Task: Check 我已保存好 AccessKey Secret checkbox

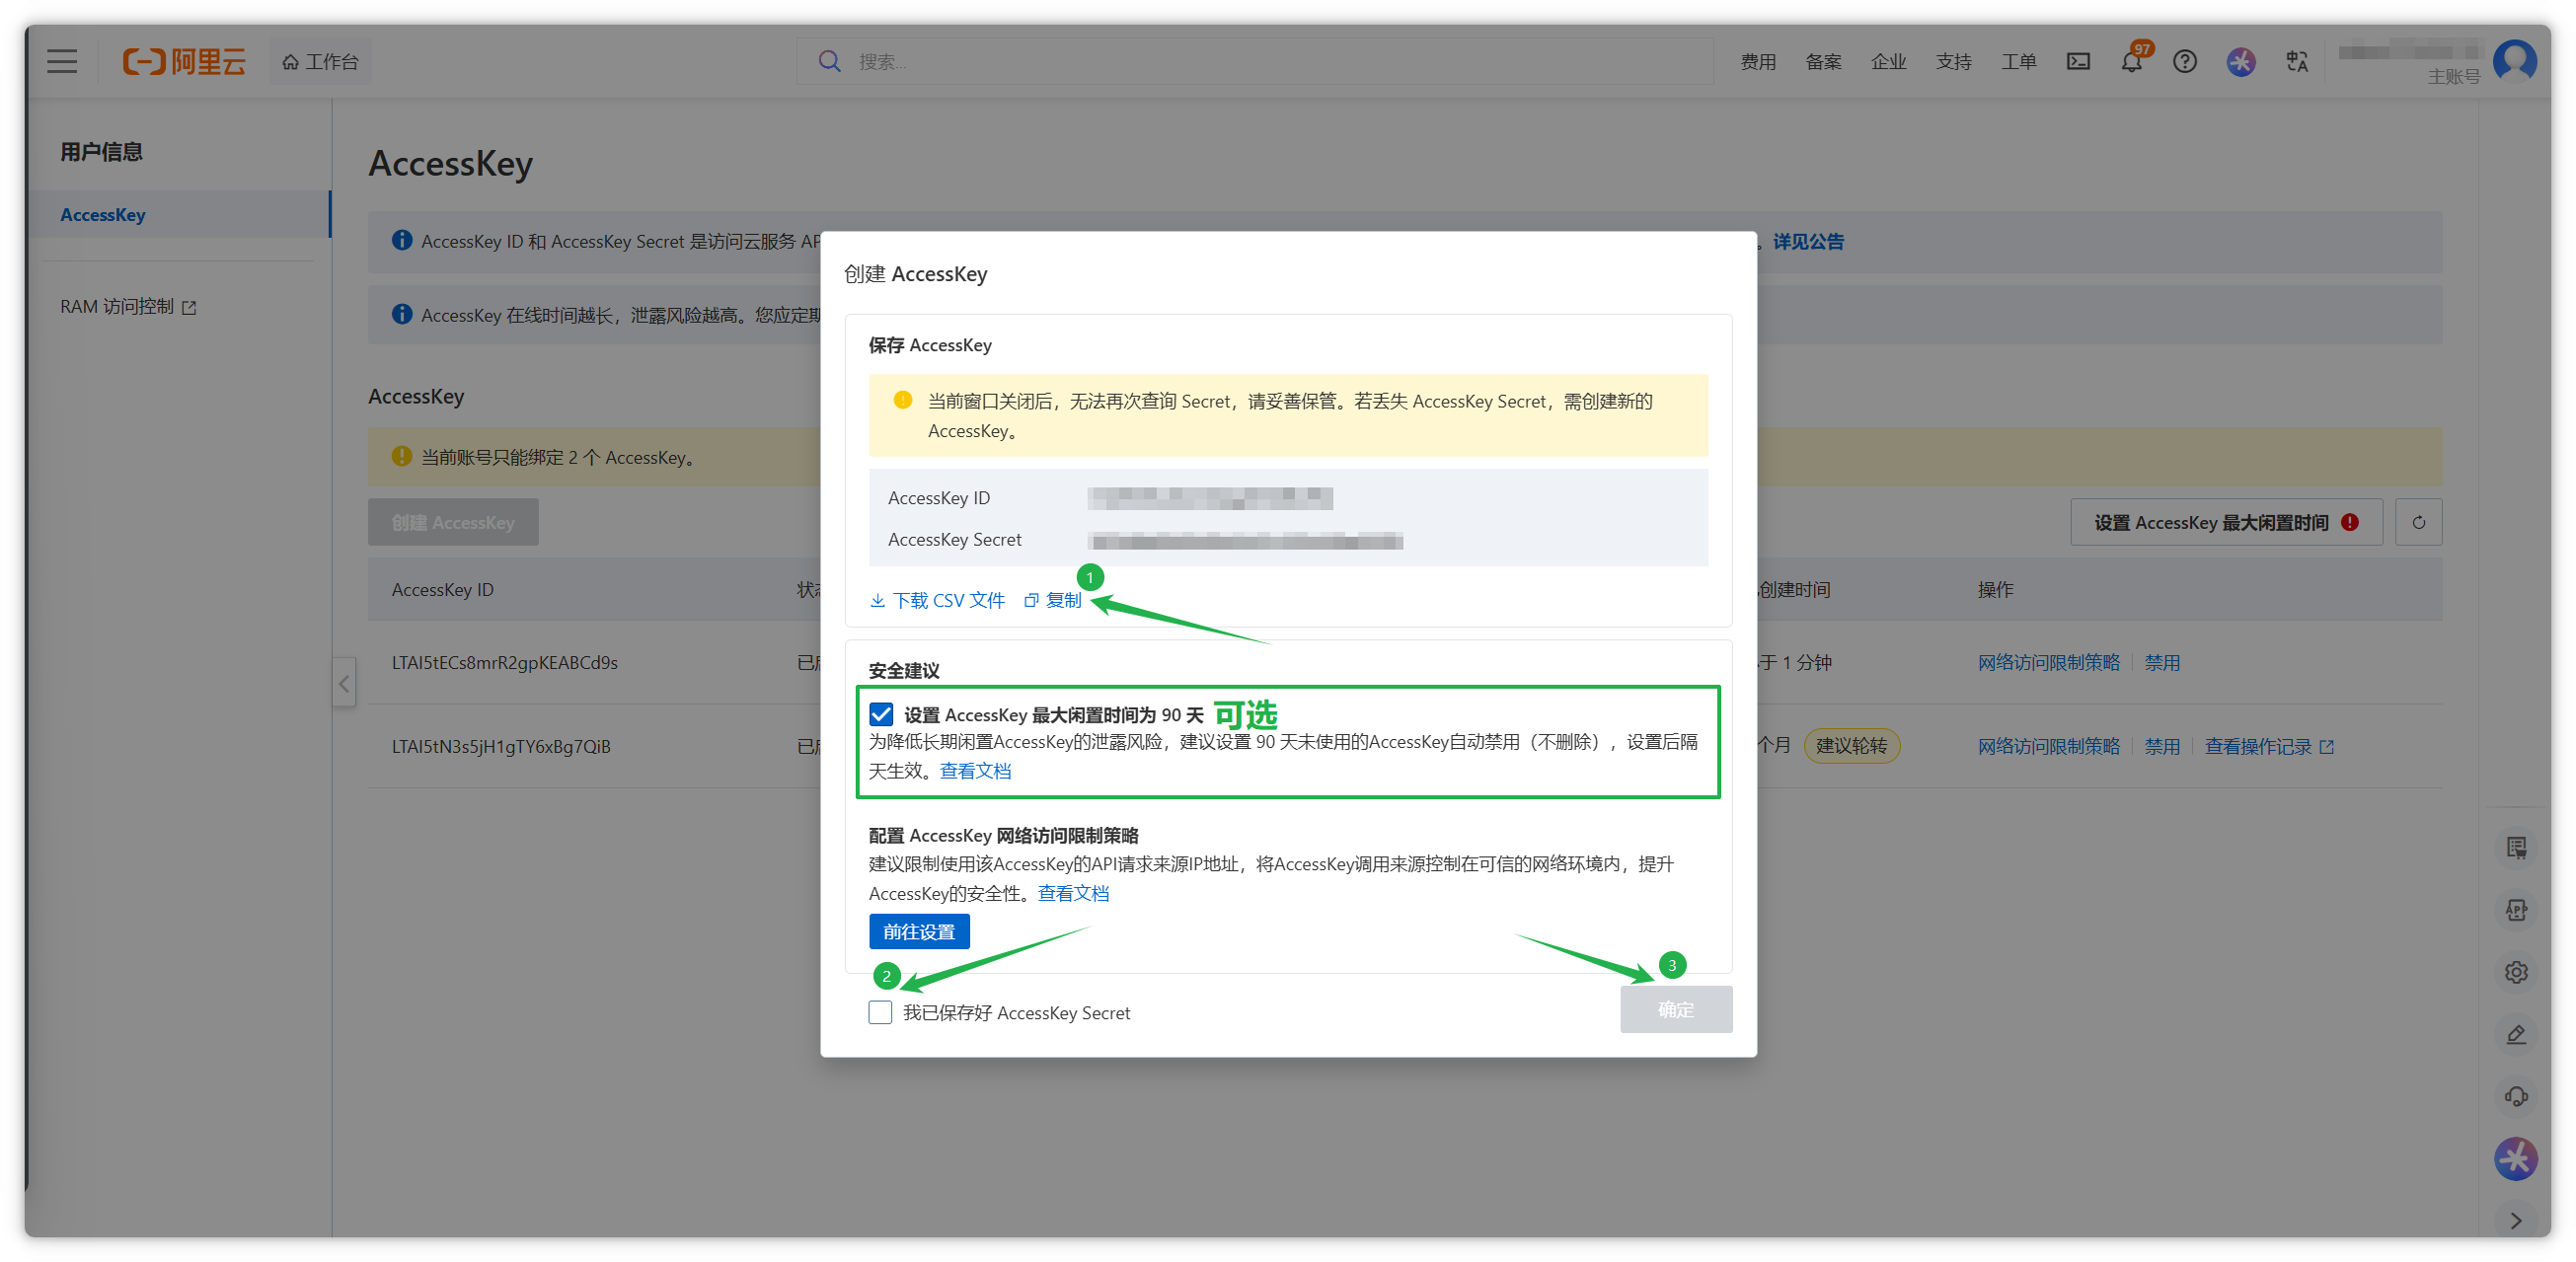Action: (880, 1012)
